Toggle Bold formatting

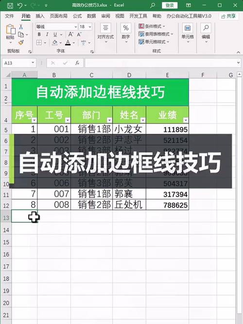(x=39, y=35)
